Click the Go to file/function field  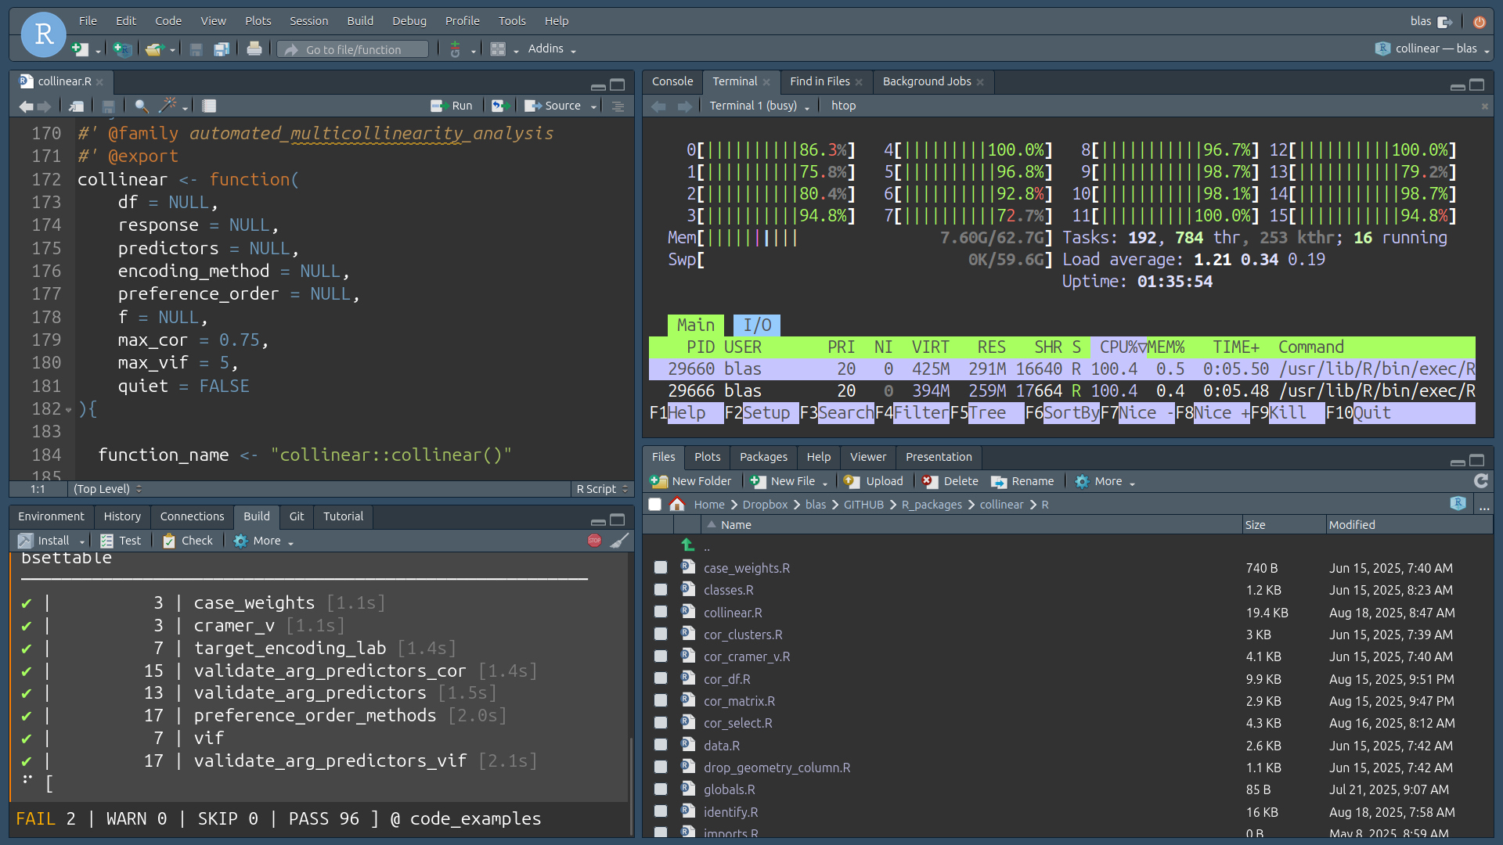(353, 49)
